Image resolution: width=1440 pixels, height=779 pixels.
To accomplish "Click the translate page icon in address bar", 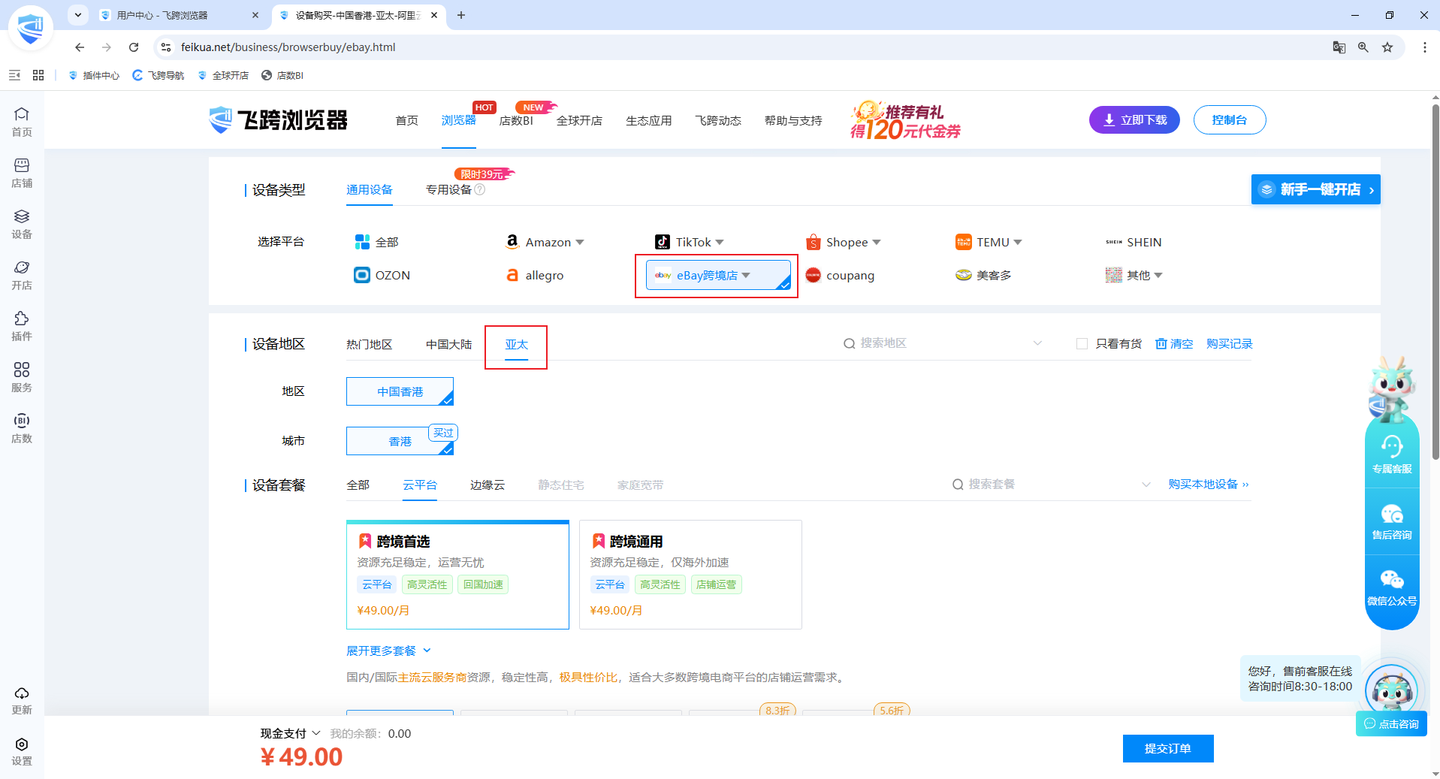I will (1339, 47).
